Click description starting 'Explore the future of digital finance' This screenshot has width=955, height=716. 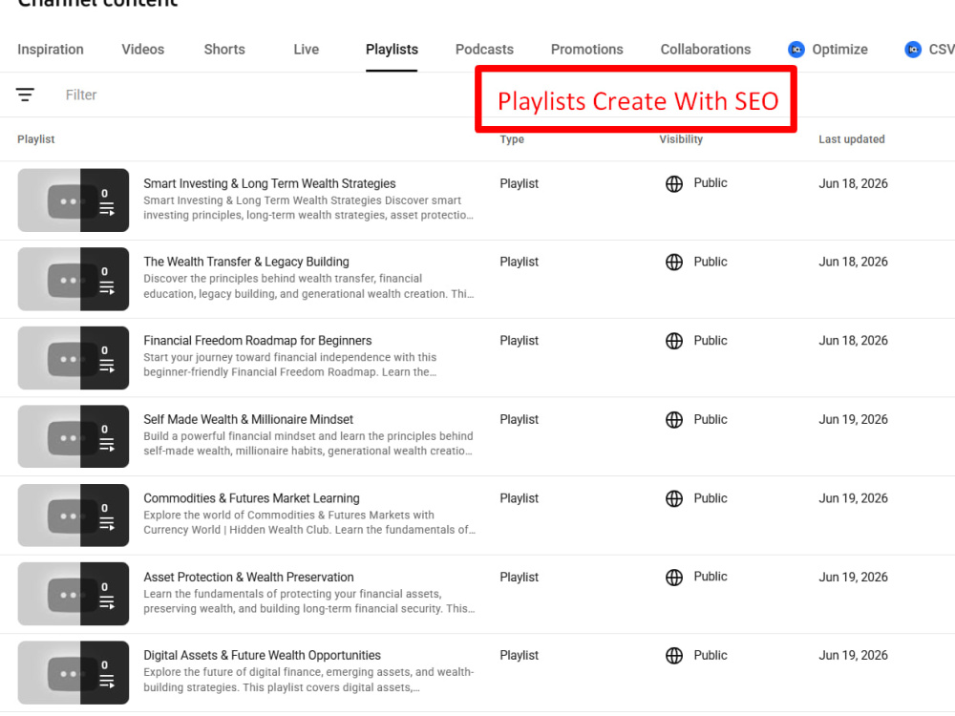coord(308,680)
